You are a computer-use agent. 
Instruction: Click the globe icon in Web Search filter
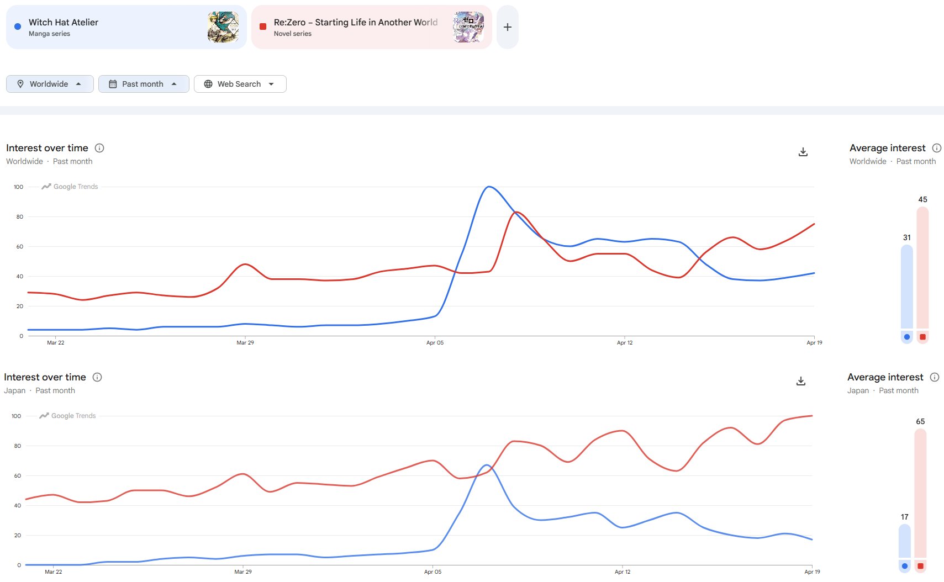click(208, 84)
